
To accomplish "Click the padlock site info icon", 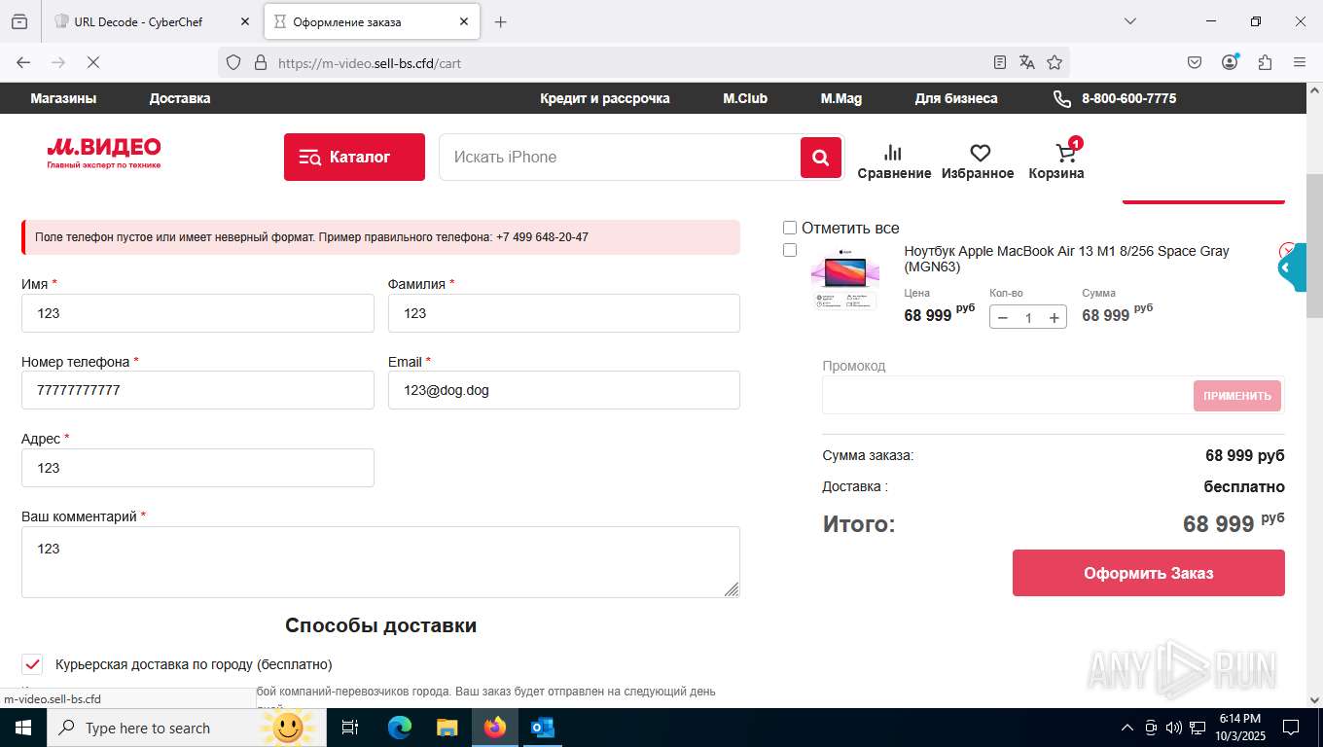I will (x=260, y=62).
